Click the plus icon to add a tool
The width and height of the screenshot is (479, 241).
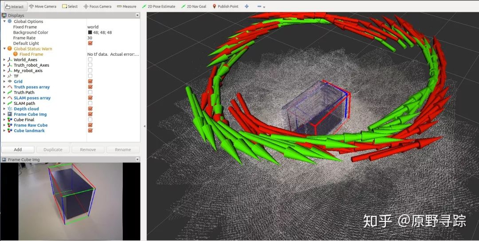coord(247,7)
